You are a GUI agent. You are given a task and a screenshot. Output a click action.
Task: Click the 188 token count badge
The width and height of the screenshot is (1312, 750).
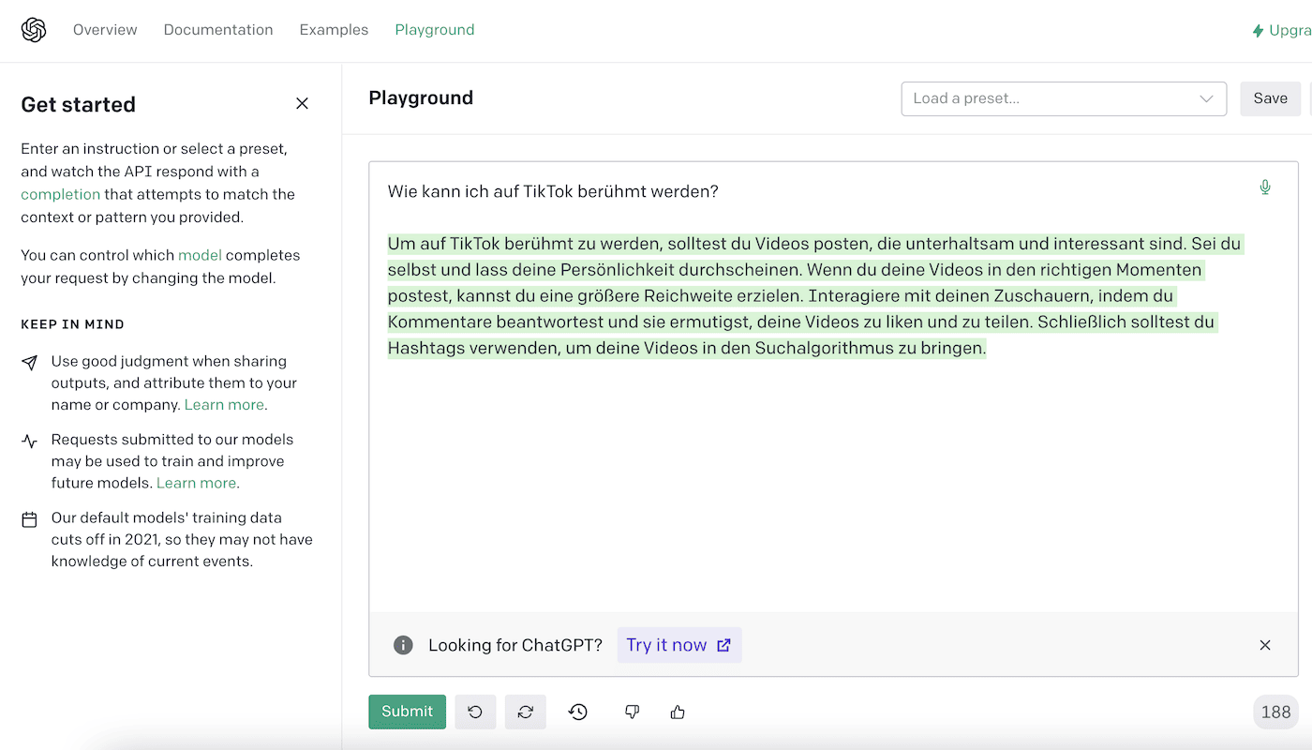point(1275,712)
